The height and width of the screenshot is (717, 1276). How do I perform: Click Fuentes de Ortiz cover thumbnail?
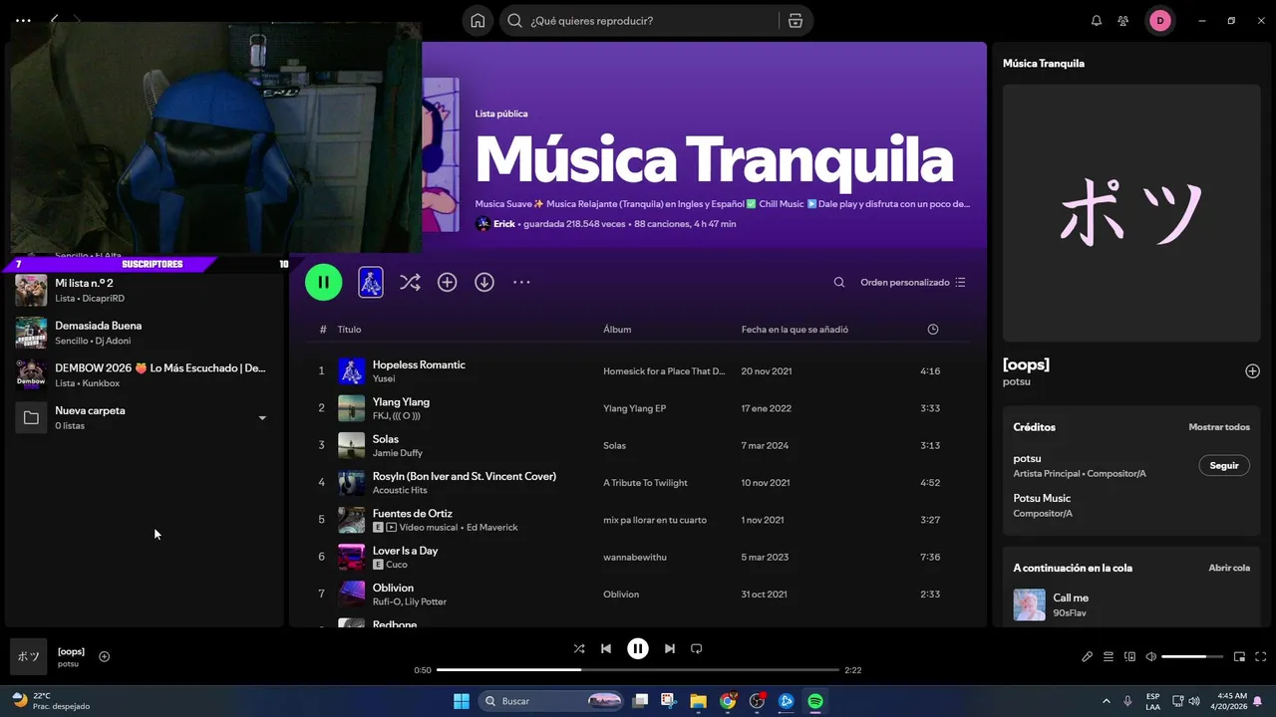point(352,520)
